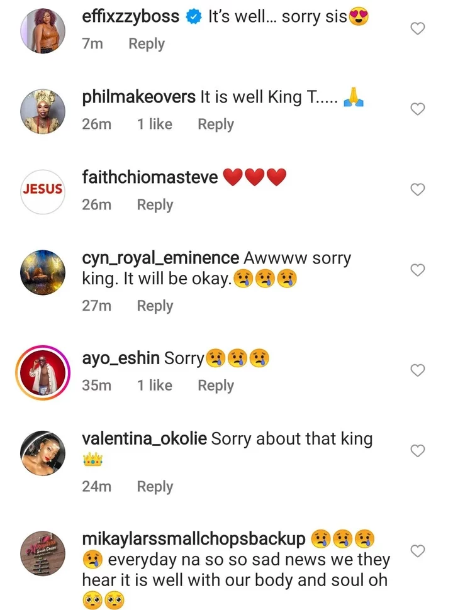
Task: Open faithchiomasteve's JESUS profile picture
Action: click(x=43, y=189)
